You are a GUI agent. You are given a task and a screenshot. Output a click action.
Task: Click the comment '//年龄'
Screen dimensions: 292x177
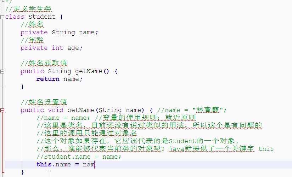32,40
